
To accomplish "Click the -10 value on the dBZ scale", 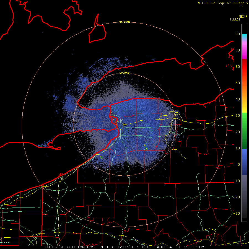I will [237, 181].
